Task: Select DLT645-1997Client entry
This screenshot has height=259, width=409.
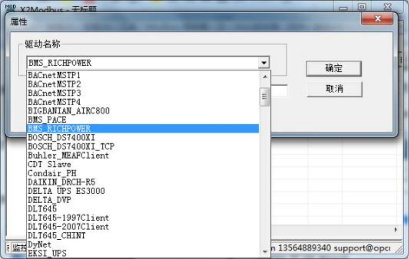Action: [x=142, y=218]
